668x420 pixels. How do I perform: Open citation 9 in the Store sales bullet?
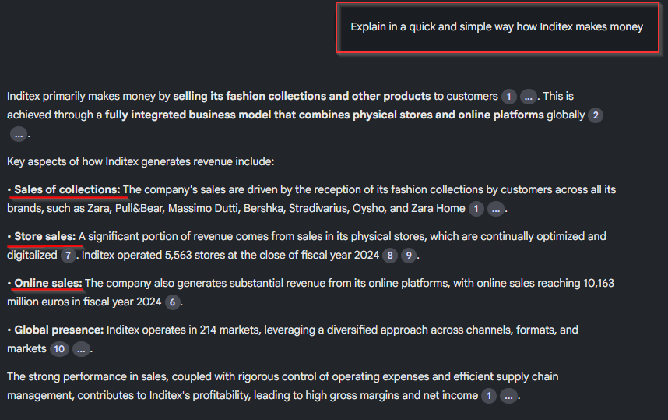point(408,256)
